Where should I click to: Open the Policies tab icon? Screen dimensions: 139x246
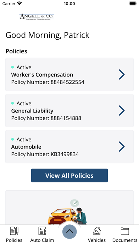pyautogui.click(x=14, y=231)
